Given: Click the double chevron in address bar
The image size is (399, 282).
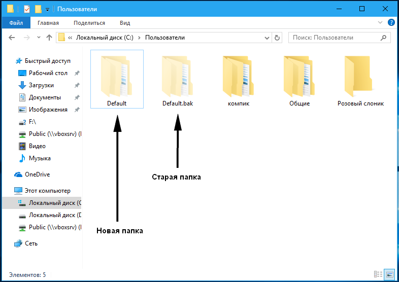Looking at the screenshot, I should [70, 38].
